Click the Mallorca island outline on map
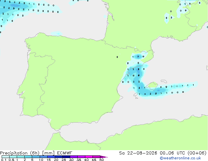208x161 pixels. pos(152,86)
